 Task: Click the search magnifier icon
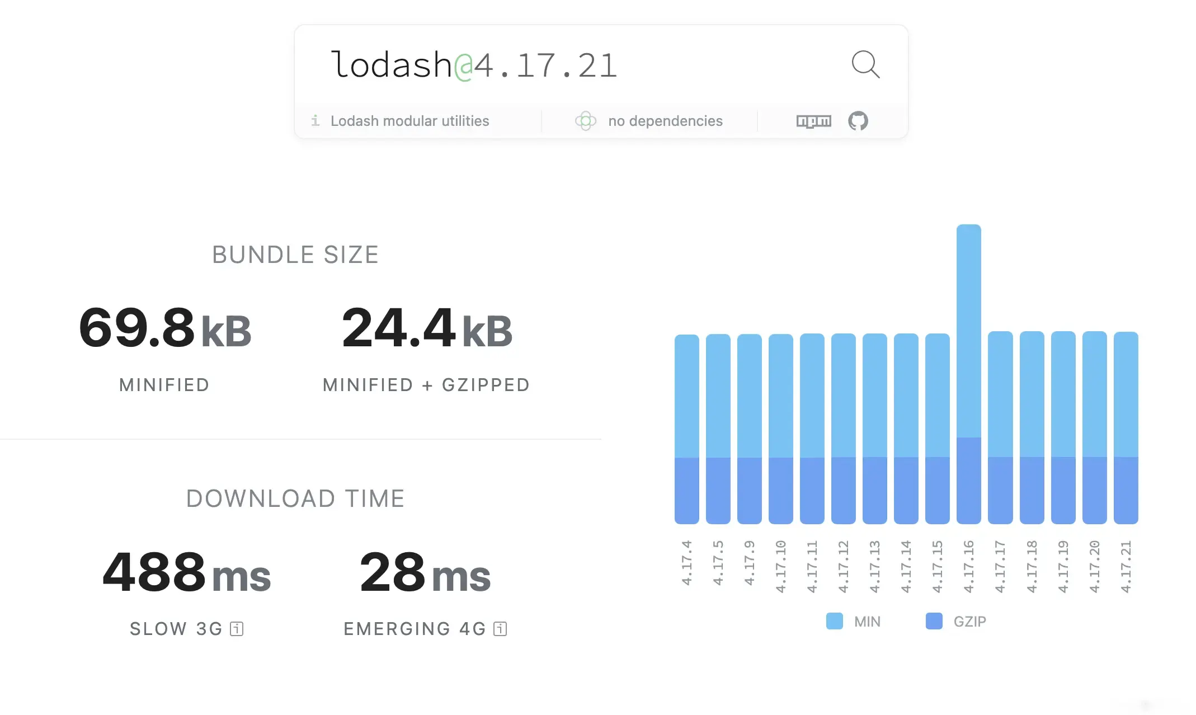[x=865, y=64]
